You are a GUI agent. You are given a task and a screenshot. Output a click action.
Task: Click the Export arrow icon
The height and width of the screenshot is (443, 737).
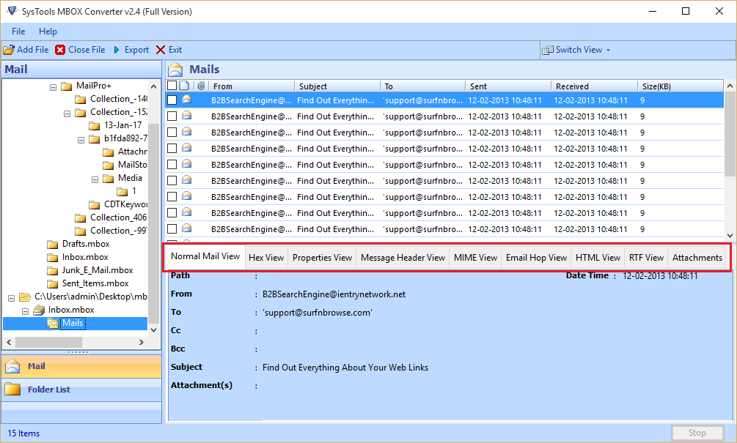(x=117, y=50)
